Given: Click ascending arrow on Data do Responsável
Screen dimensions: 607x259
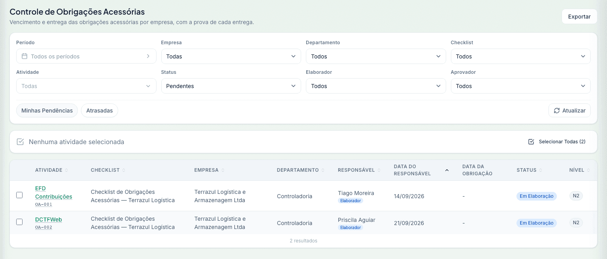Looking at the screenshot, I should pos(447,170).
